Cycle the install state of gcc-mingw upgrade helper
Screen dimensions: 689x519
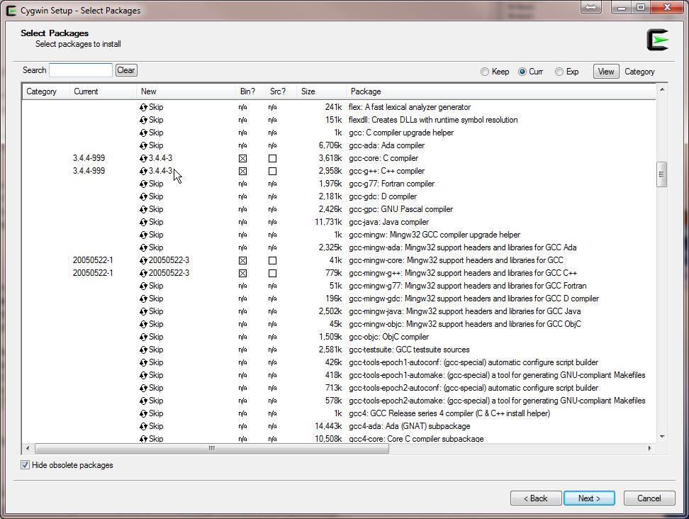(x=143, y=235)
